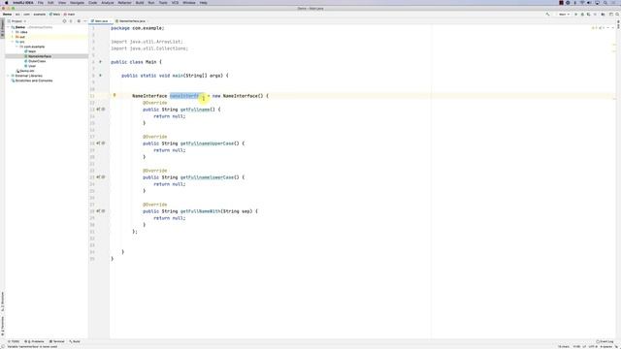Click the status bar icon at bottom-left corner

pyautogui.click(x=3, y=347)
